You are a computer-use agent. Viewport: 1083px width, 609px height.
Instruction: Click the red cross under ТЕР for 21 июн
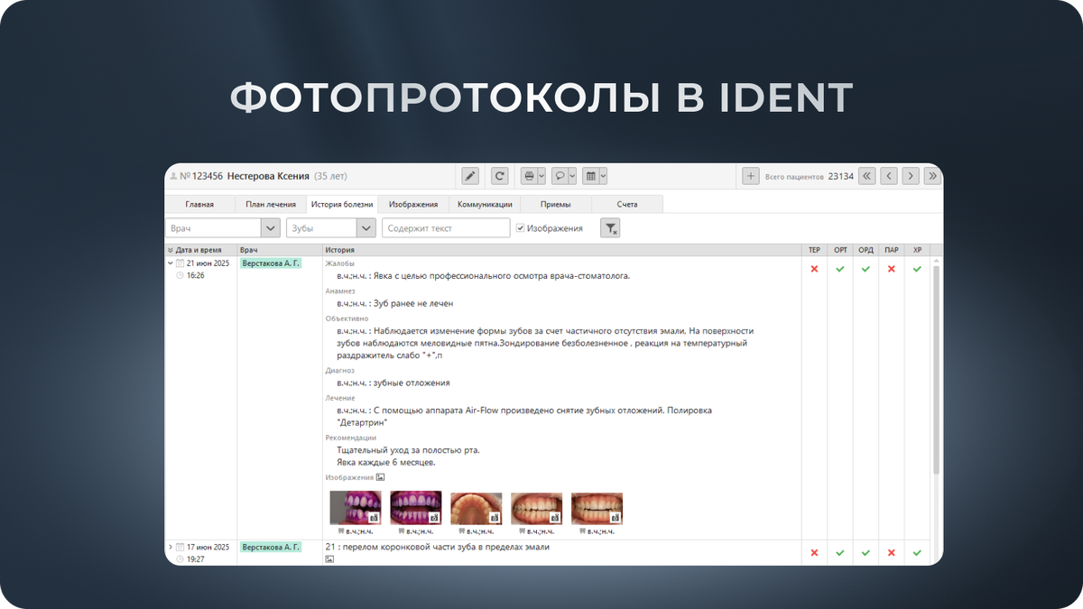(x=814, y=269)
